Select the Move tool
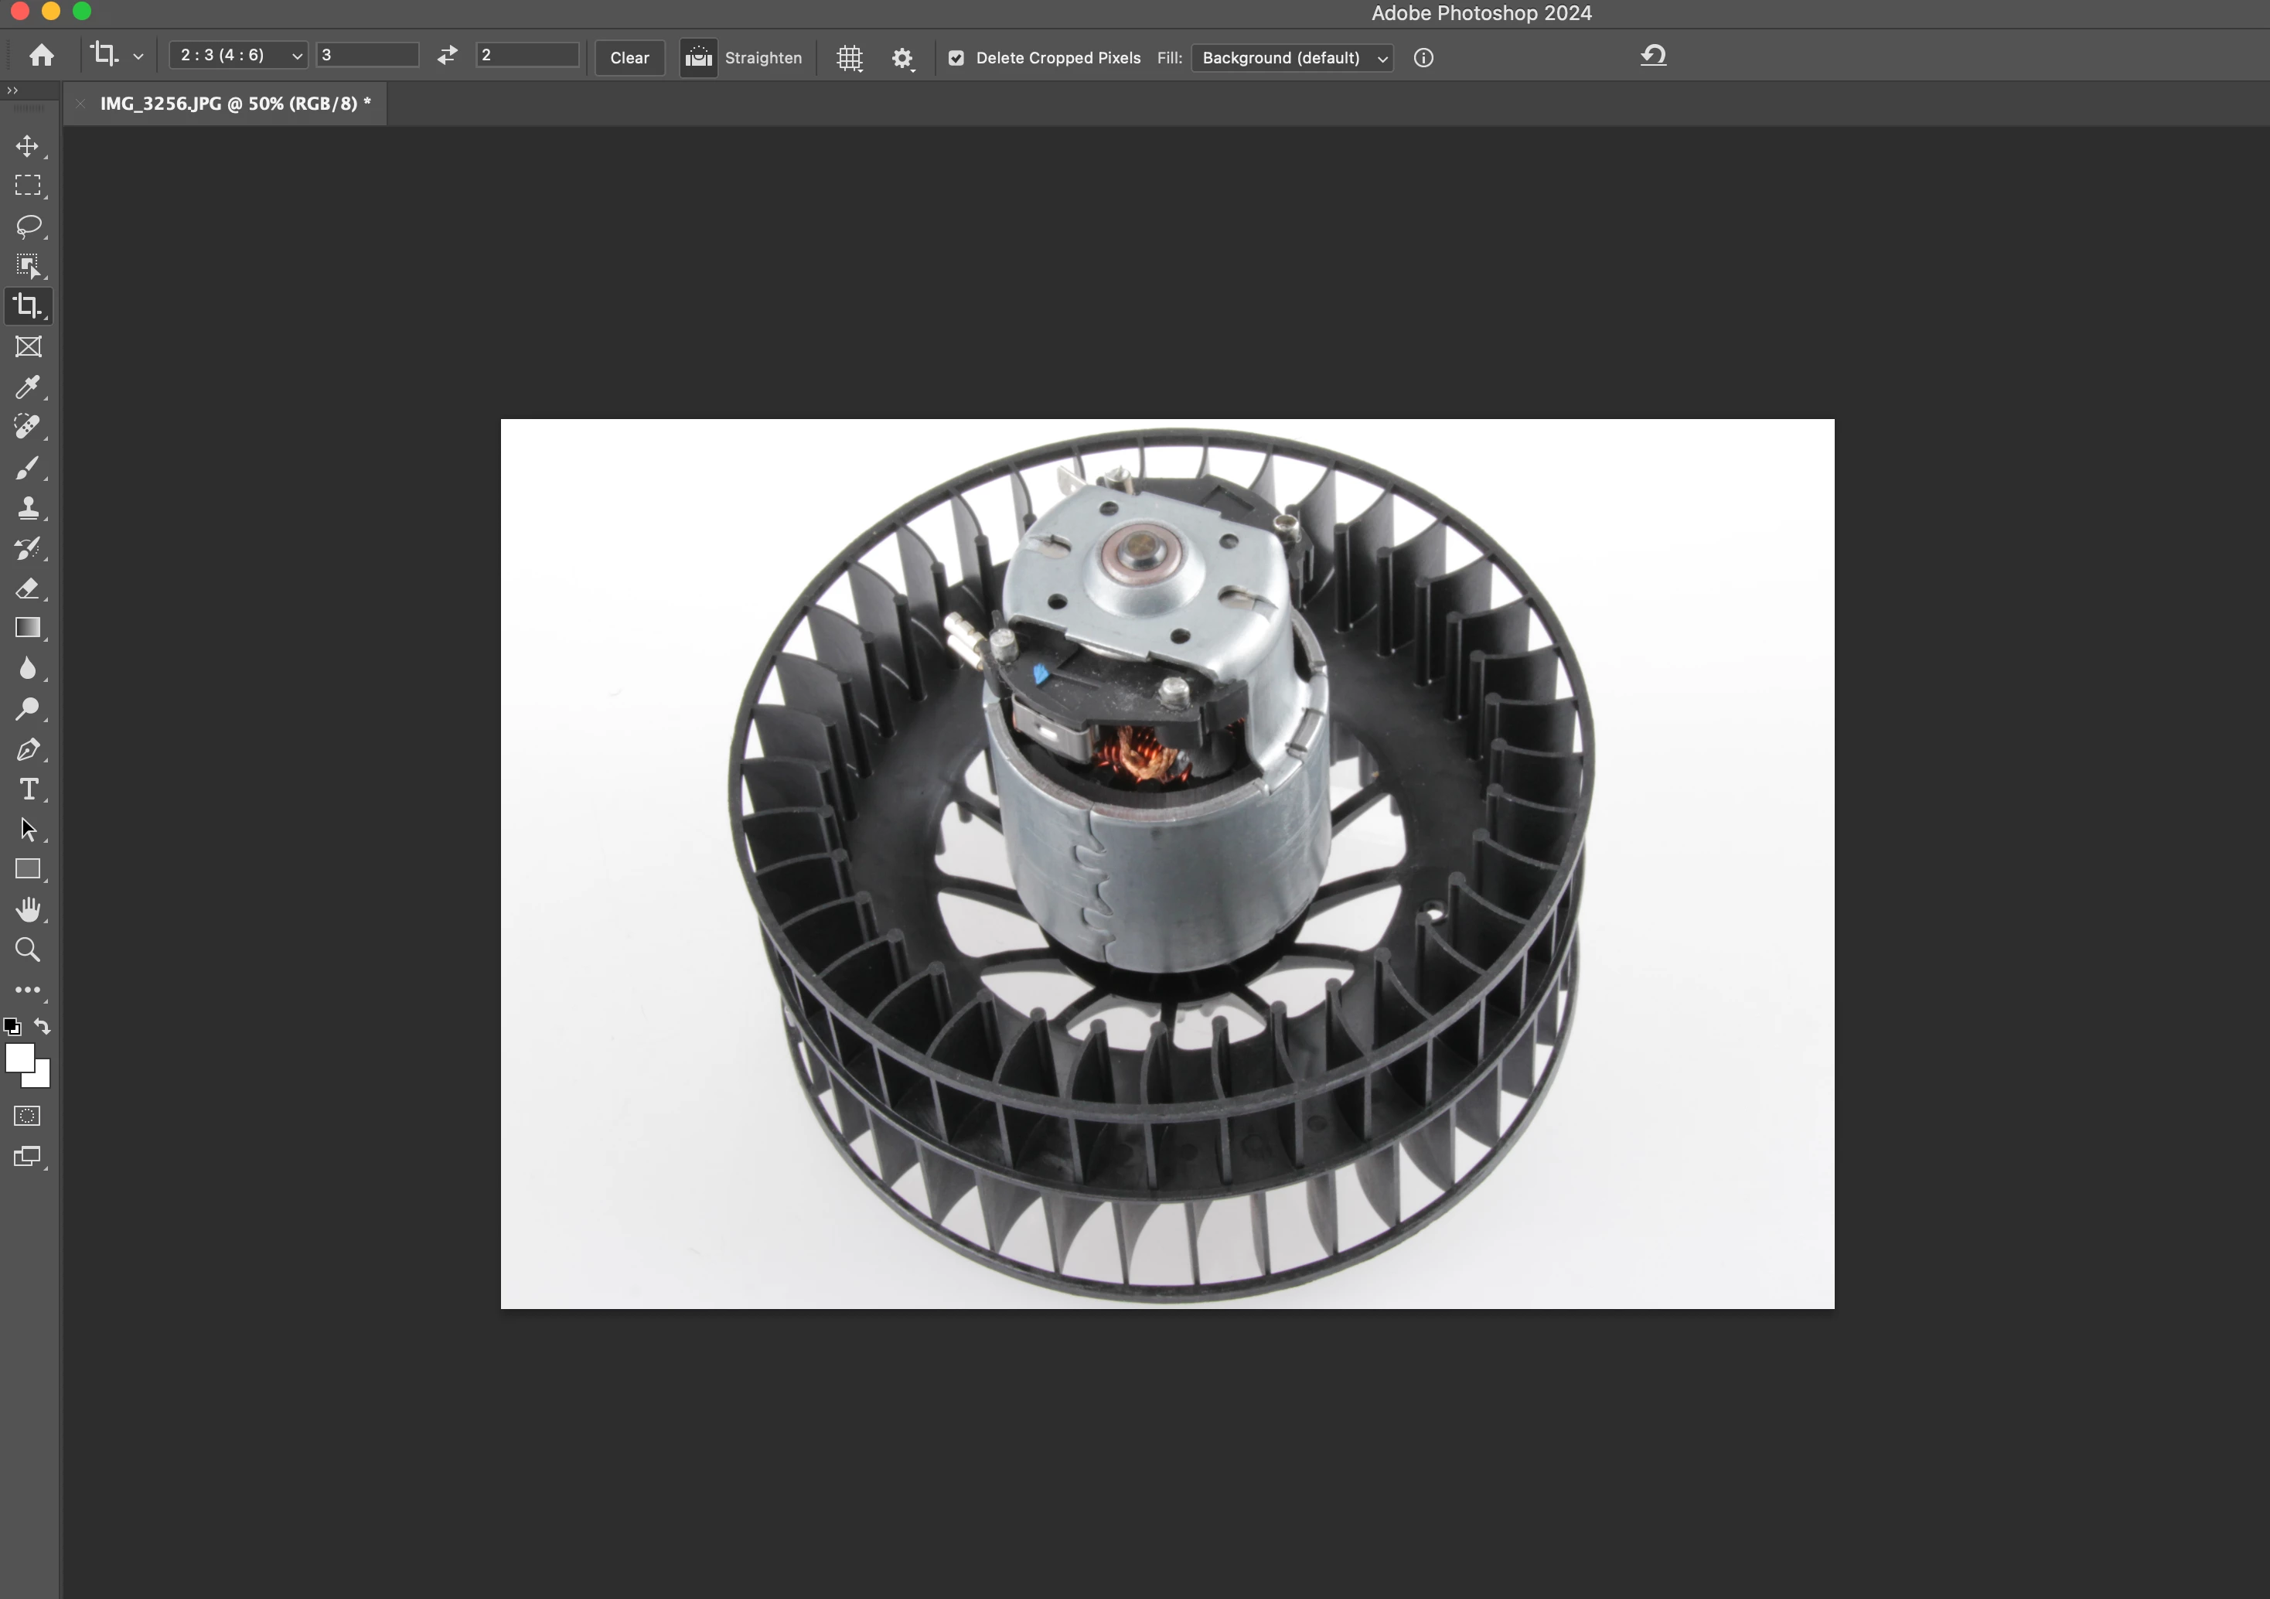Image resolution: width=2270 pixels, height=1599 pixels. coord(28,146)
